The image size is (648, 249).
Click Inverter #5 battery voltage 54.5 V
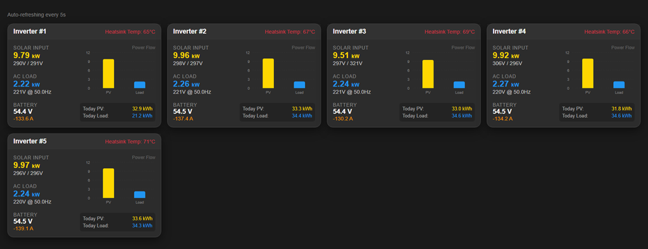coord(23,221)
